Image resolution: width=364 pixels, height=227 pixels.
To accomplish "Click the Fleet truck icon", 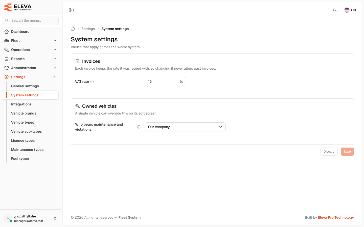I will [7, 41].
